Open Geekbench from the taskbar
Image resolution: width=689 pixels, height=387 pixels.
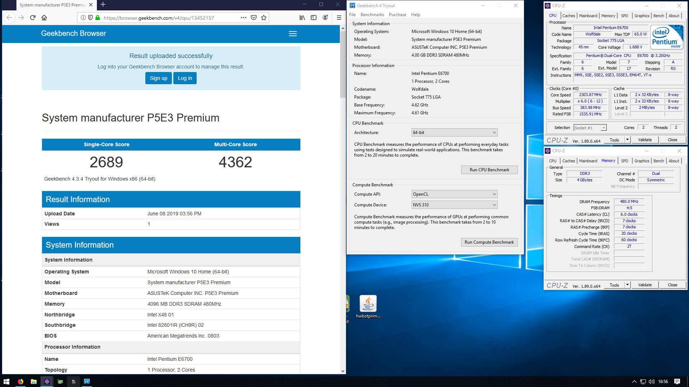click(x=87, y=382)
